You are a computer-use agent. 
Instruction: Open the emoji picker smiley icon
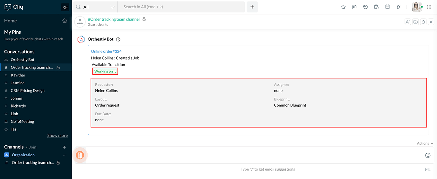coord(428,155)
